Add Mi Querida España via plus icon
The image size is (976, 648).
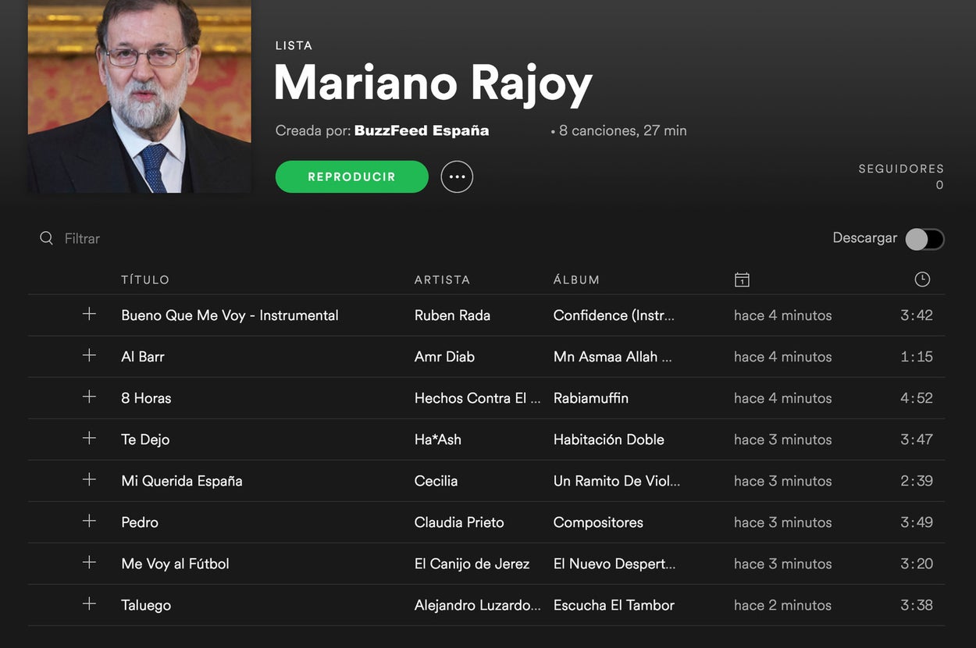[89, 479]
